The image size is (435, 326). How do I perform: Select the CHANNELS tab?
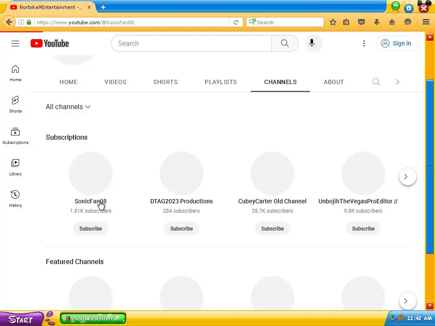pos(280,82)
